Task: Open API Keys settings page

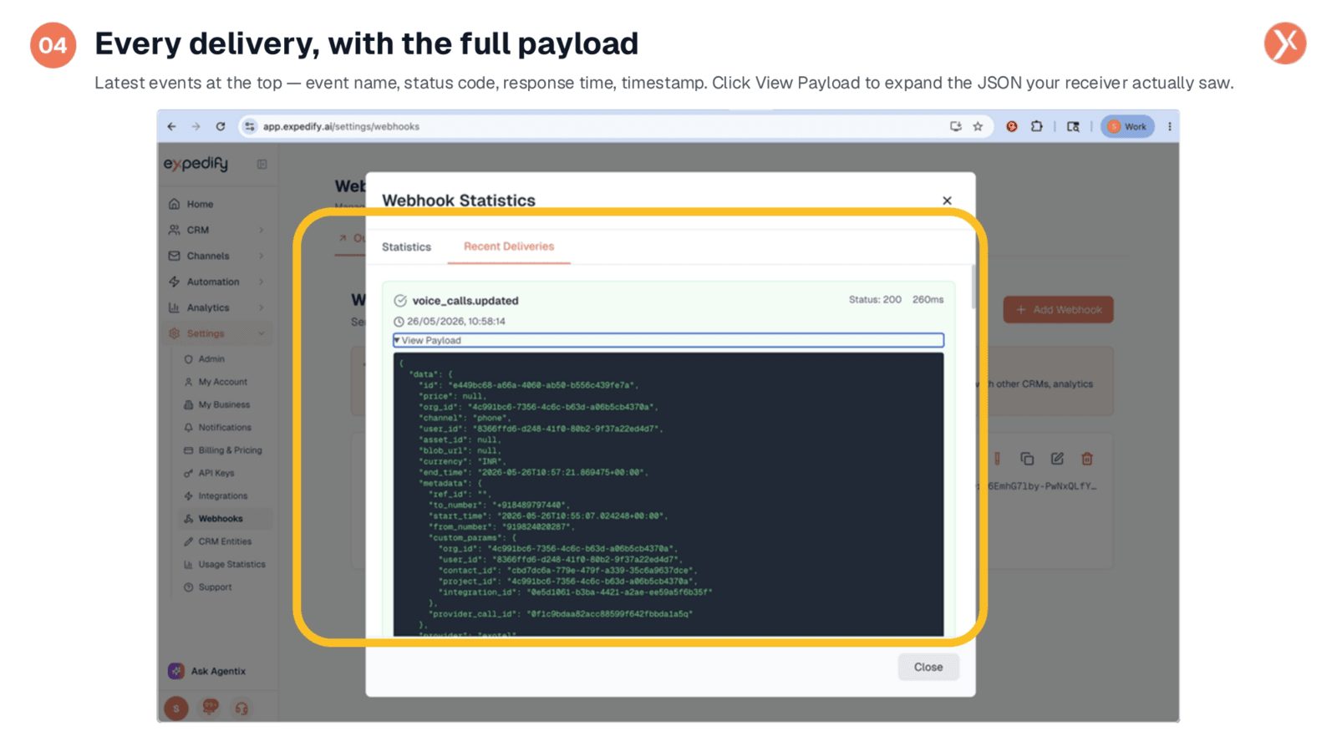Action: (216, 473)
